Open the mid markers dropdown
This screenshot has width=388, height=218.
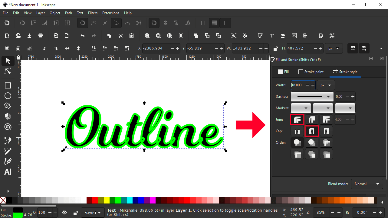point(323,108)
